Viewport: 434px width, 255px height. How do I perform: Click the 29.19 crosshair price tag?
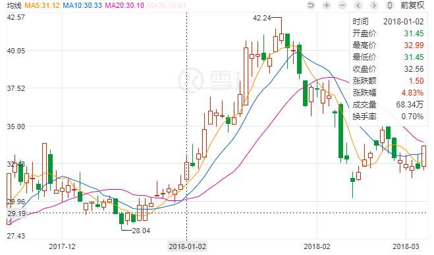coord(16,213)
